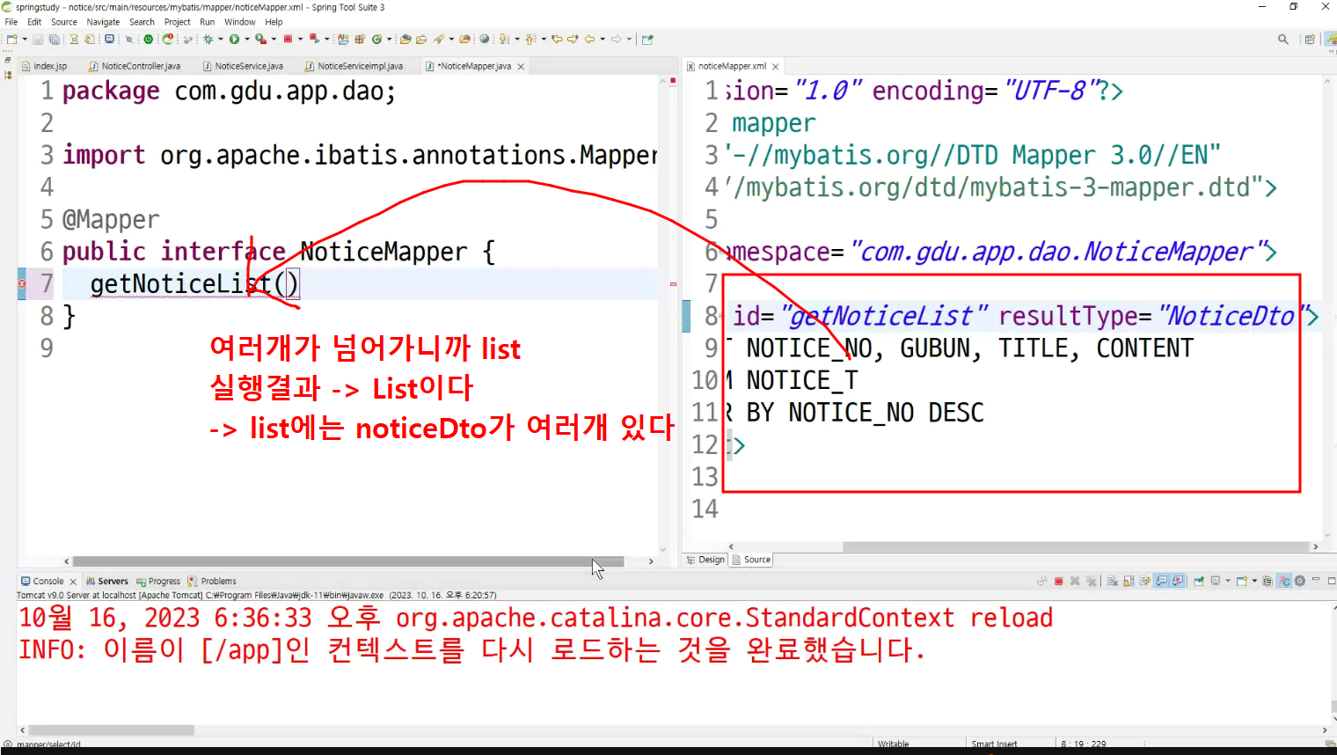Click the Remove All Terminated Launches icon
1337x755 pixels.
coord(1091,581)
